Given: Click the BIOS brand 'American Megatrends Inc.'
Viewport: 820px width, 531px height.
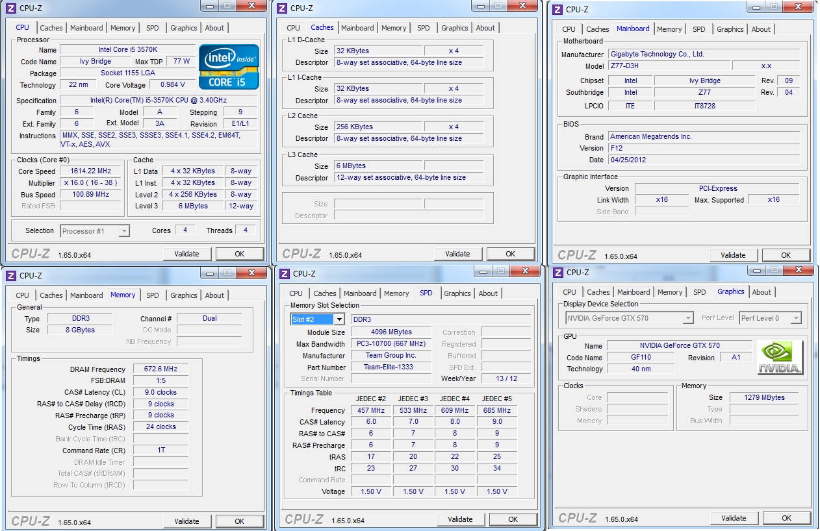Looking at the screenshot, I should point(704,137).
